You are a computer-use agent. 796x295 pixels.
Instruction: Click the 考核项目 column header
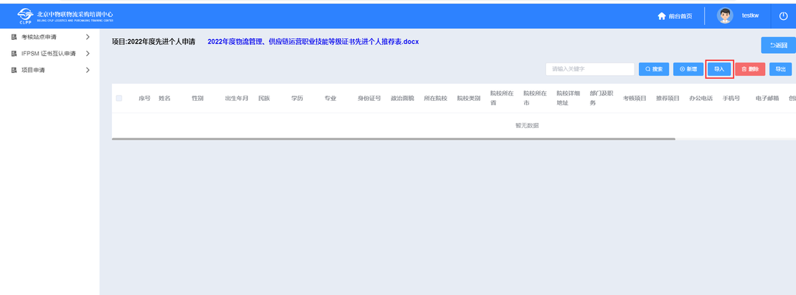[635, 99]
